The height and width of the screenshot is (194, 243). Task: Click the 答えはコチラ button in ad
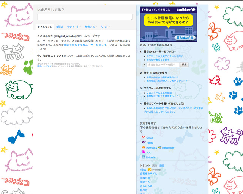pos(185,38)
